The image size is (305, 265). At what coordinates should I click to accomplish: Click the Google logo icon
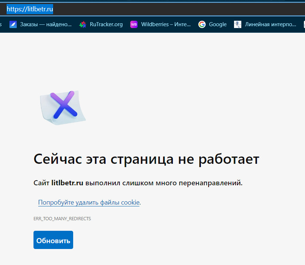click(x=202, y=24)
